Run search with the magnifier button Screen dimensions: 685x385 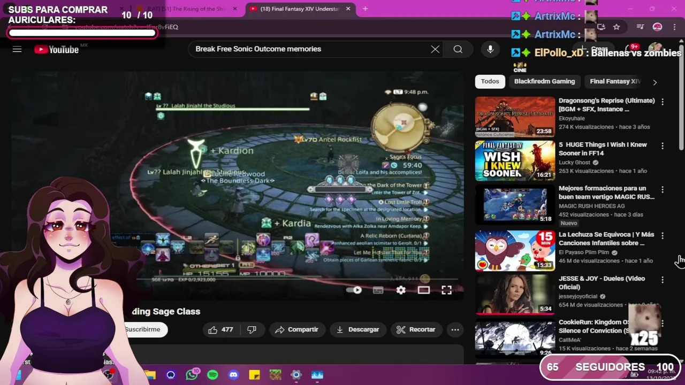point(458,49)
